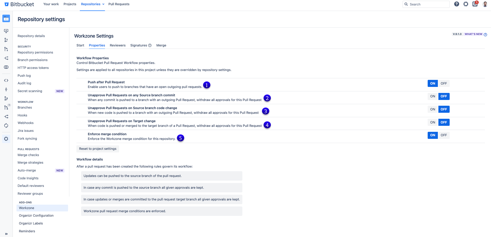Open the user avatar profile menu

[x=485, y=4]
